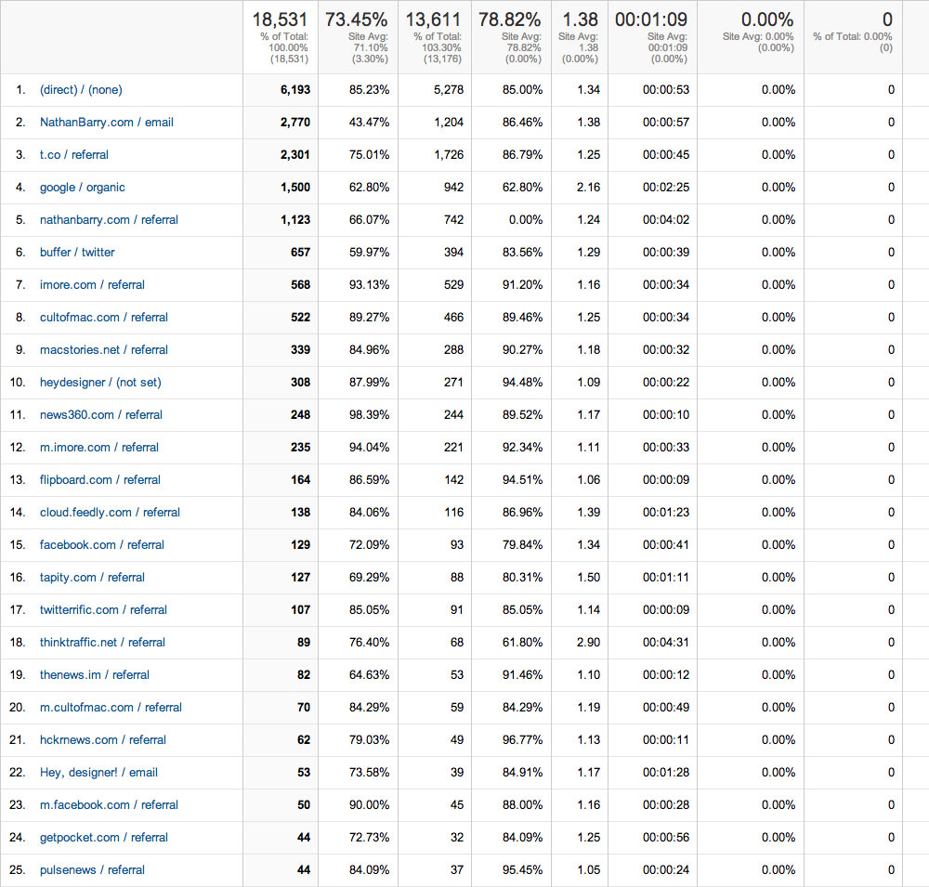Select hckrnews.com / referral link
This screenshot has height=887, width=929.
103,740
